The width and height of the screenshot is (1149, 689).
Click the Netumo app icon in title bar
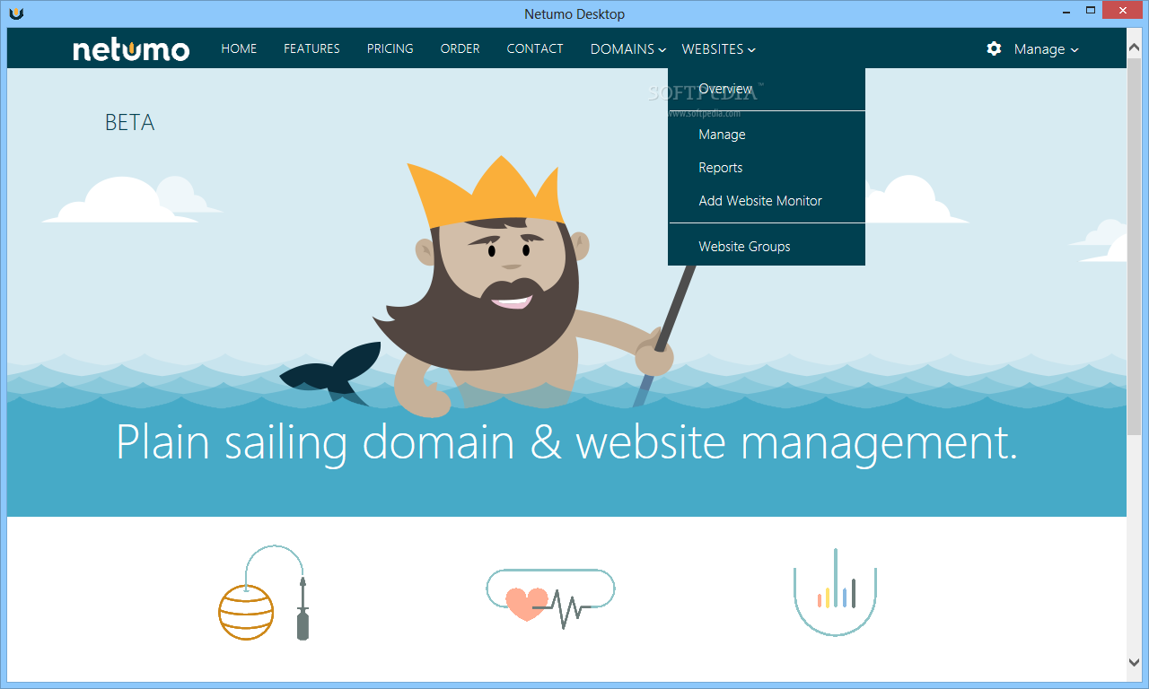click(x=16, y=13)
